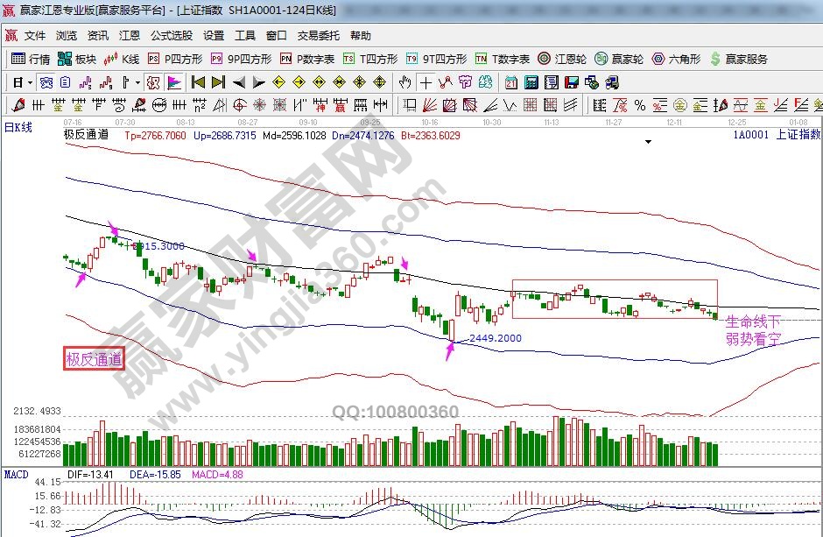Open the 公式选股 menu
Screen dimensions: 823x537
(x=171, y=36)
